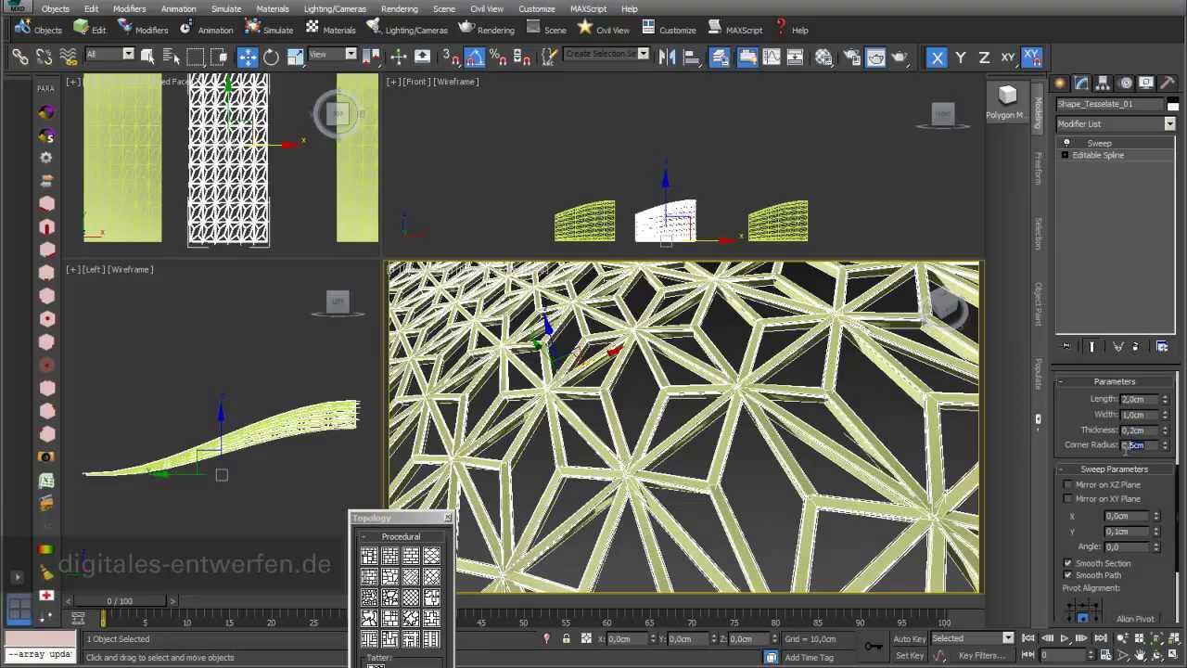Screen dimensions: 1187x668
Task: Open selection filter All dropdown
Action: tap(109, 54)
